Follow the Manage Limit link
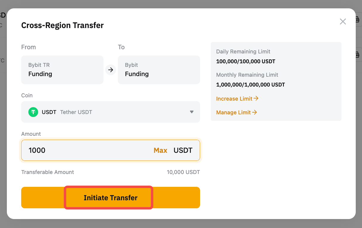This screenshot has height=228, width=362. 233,113
